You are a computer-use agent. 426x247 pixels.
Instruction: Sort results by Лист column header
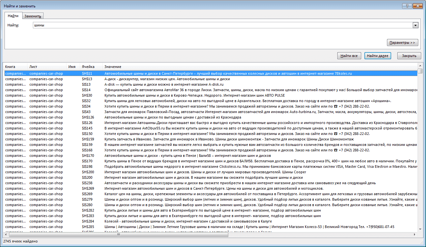(x=47, y=67)
